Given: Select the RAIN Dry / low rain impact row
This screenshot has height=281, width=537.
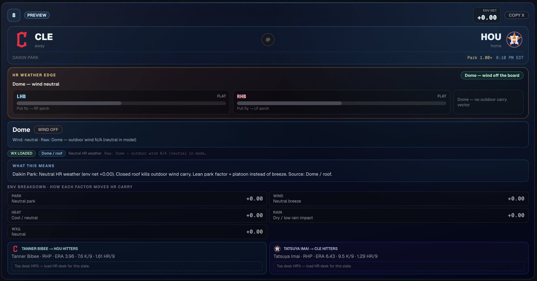Looking at the screenshot, I should click(399, 215).
